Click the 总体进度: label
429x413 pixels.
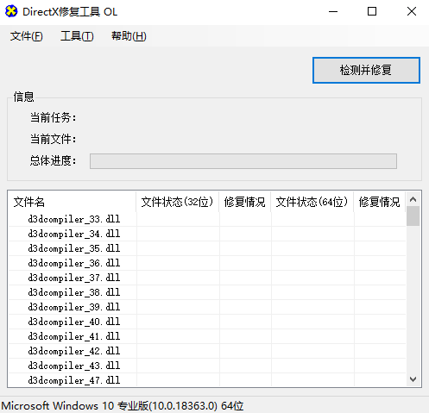tap(54, 160)
